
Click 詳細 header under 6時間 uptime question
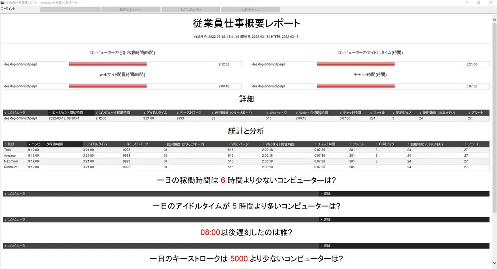(x=404, y=194)
